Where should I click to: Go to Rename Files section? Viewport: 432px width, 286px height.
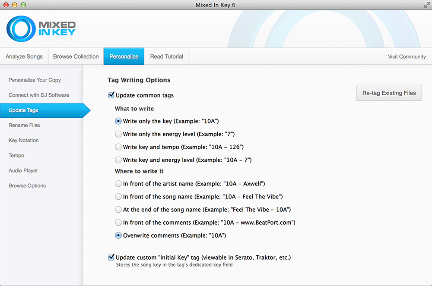(x=24, y=125)
